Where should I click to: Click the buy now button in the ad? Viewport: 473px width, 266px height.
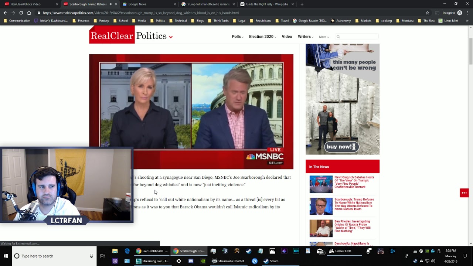pos(341,147)
